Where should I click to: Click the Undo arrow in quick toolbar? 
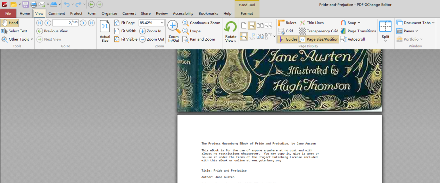pos(67,5)
